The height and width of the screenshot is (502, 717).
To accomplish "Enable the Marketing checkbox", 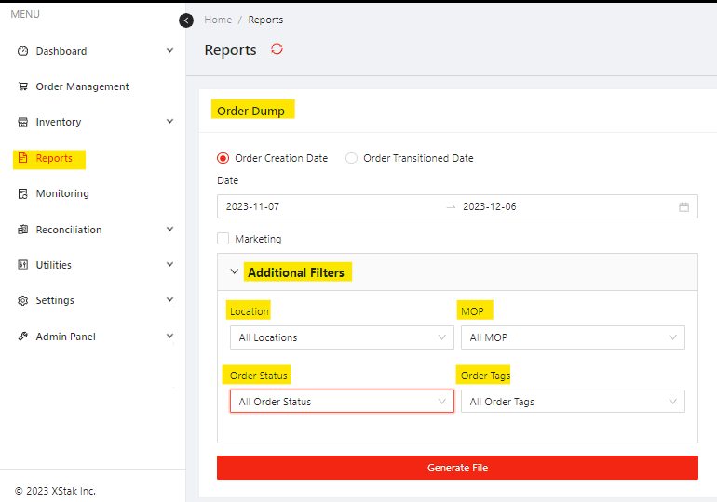I will tap(223, 239).
